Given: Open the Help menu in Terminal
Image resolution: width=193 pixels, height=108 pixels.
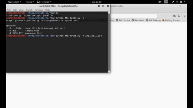Looking at the screenshot, I should tap(48, 10).
